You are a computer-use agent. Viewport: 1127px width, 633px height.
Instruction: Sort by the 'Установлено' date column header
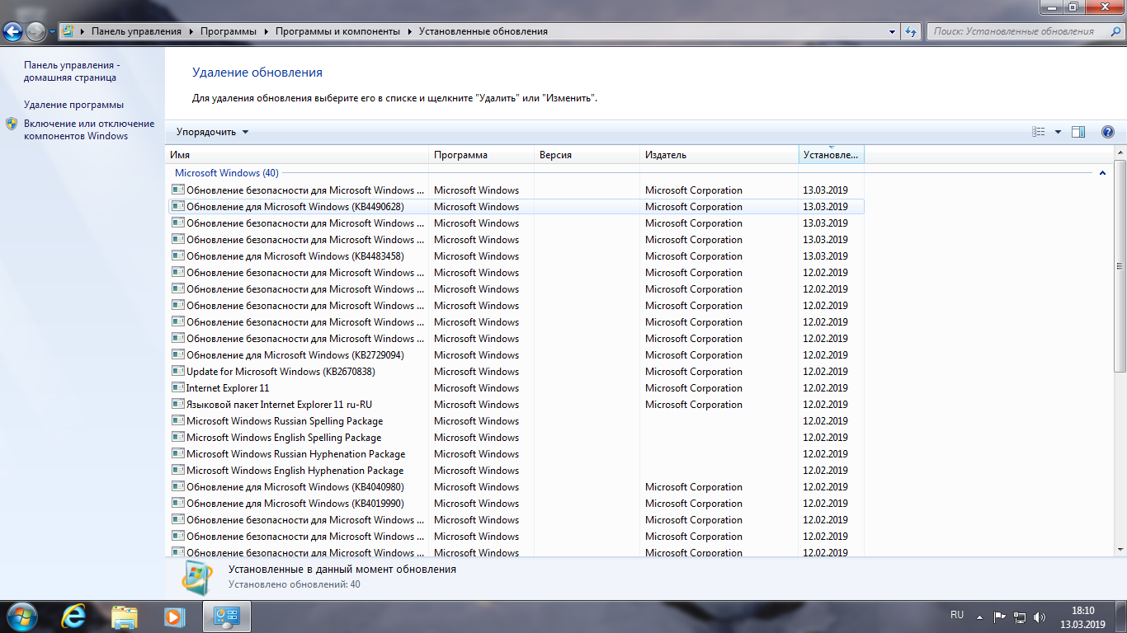coord(831,154)
